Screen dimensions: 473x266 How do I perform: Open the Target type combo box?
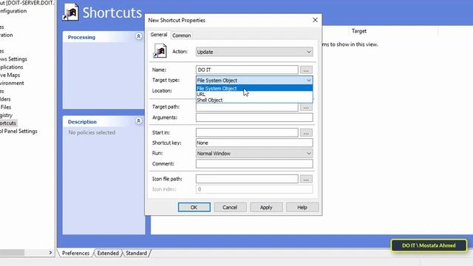254,81
